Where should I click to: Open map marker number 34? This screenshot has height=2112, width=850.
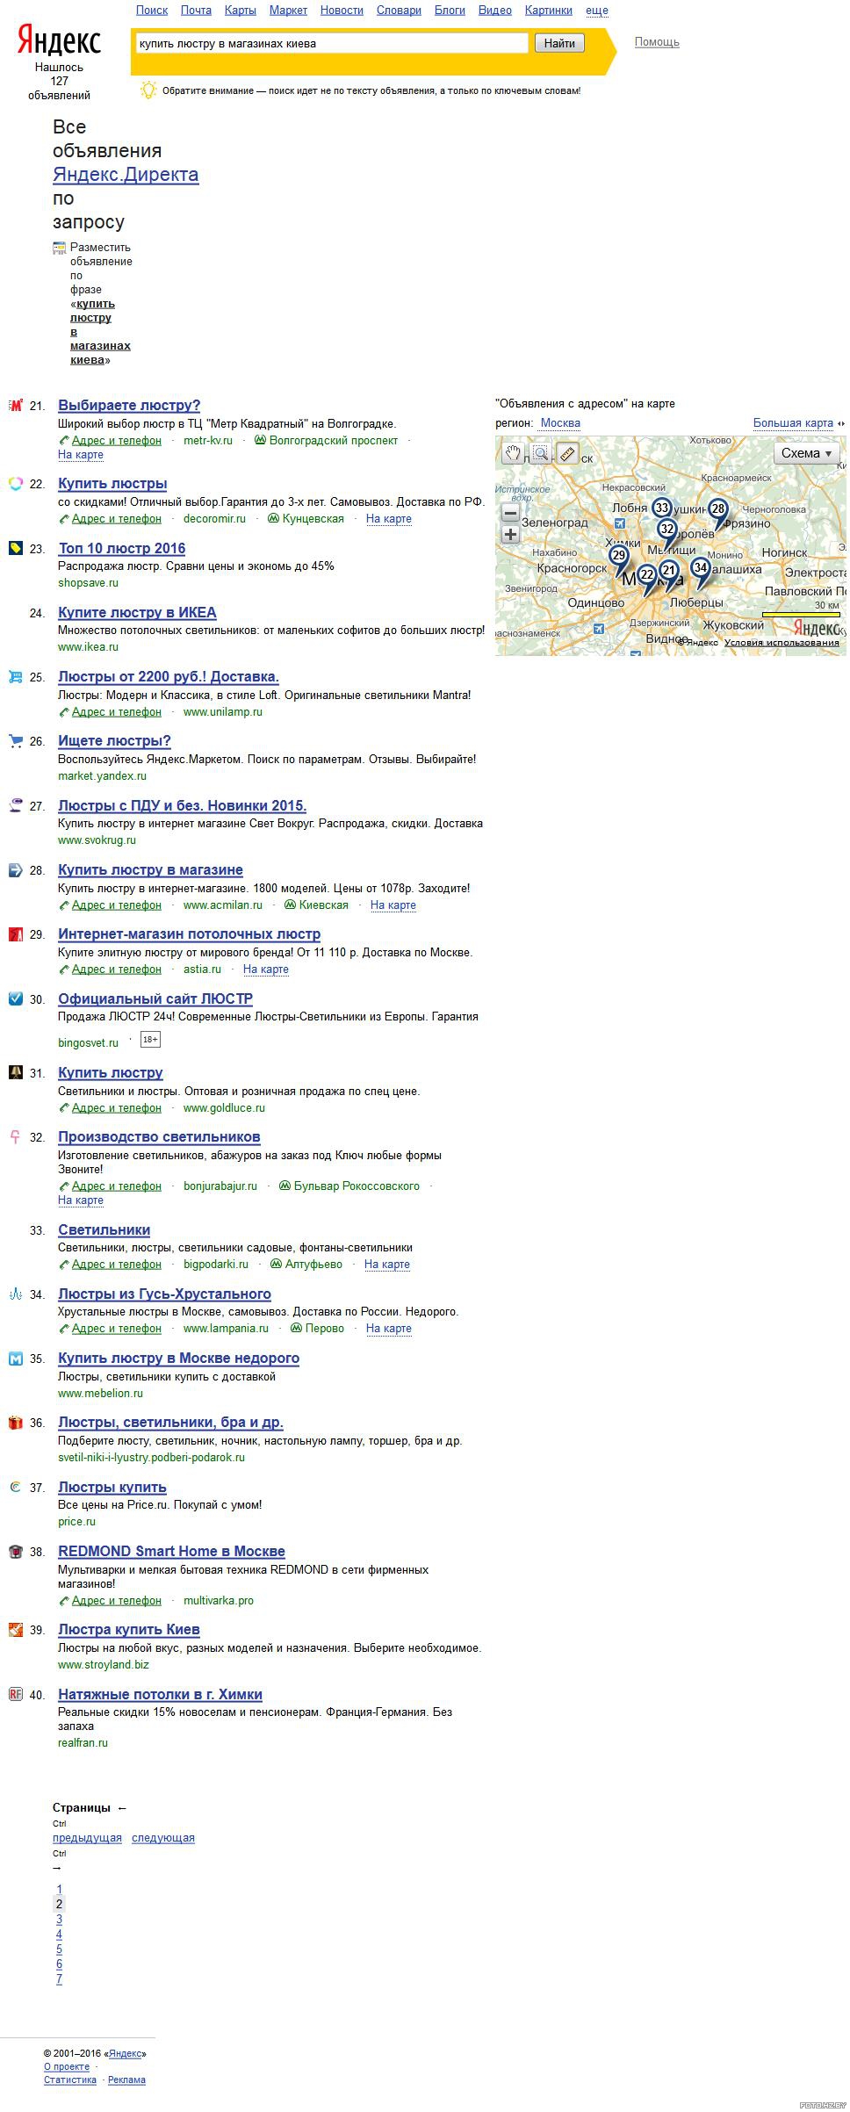point(700,569)
